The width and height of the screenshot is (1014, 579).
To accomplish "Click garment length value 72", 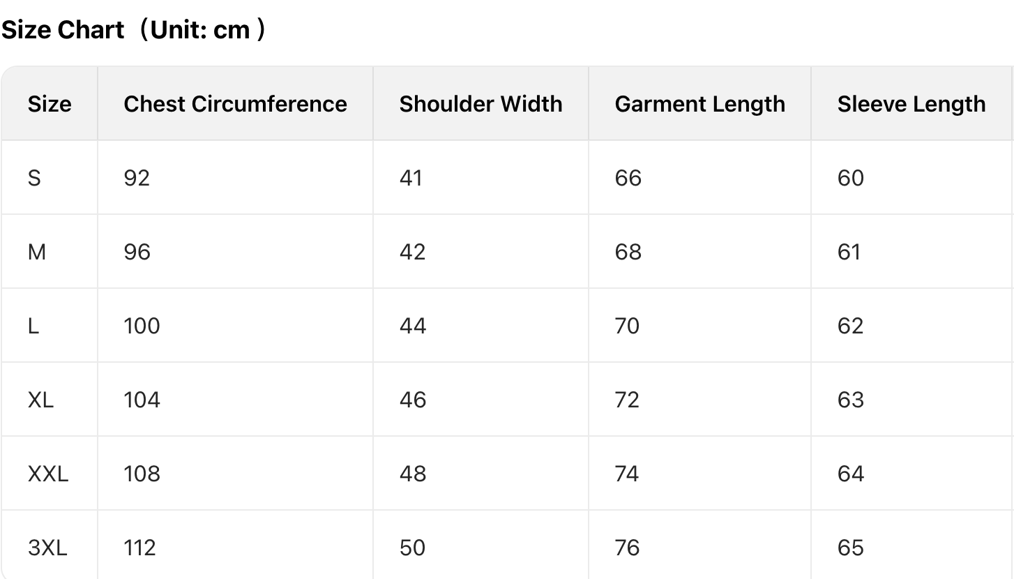I will click(x=627, y=400).
